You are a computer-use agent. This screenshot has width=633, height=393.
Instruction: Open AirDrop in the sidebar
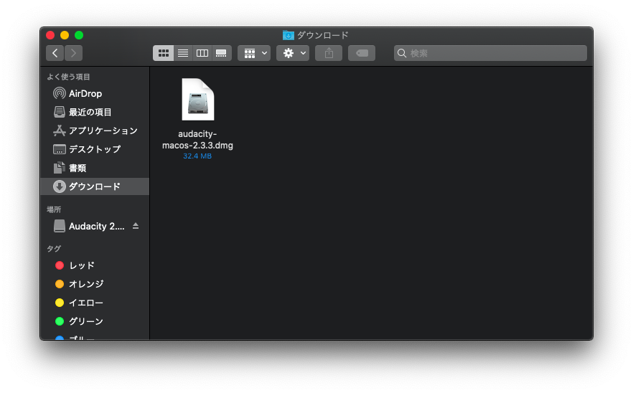(x=95, y=94)
